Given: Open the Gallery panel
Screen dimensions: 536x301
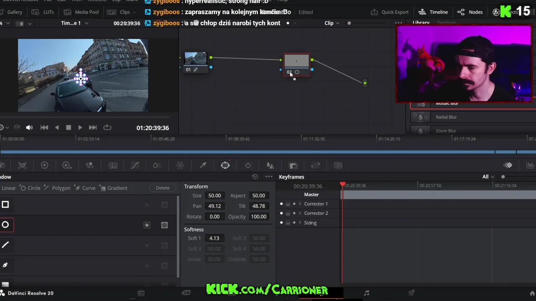Looking at the screenshot, I should [11, 12].
